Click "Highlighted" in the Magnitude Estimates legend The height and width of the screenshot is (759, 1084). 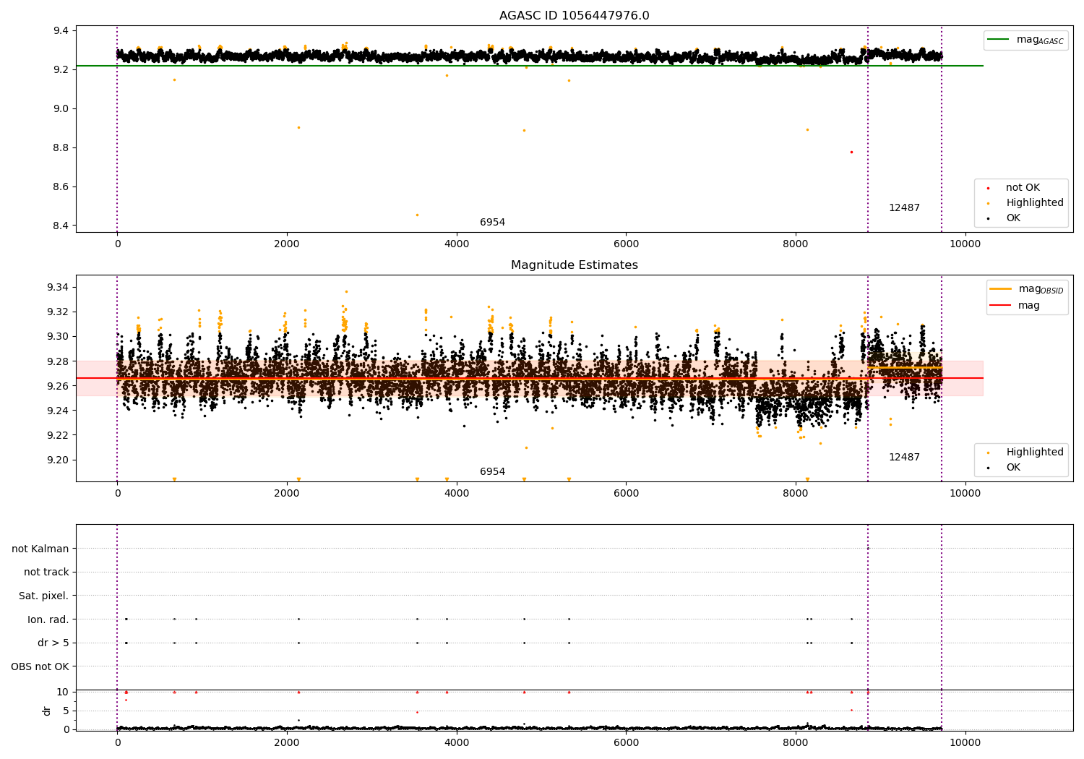(x=1034, y=453)
